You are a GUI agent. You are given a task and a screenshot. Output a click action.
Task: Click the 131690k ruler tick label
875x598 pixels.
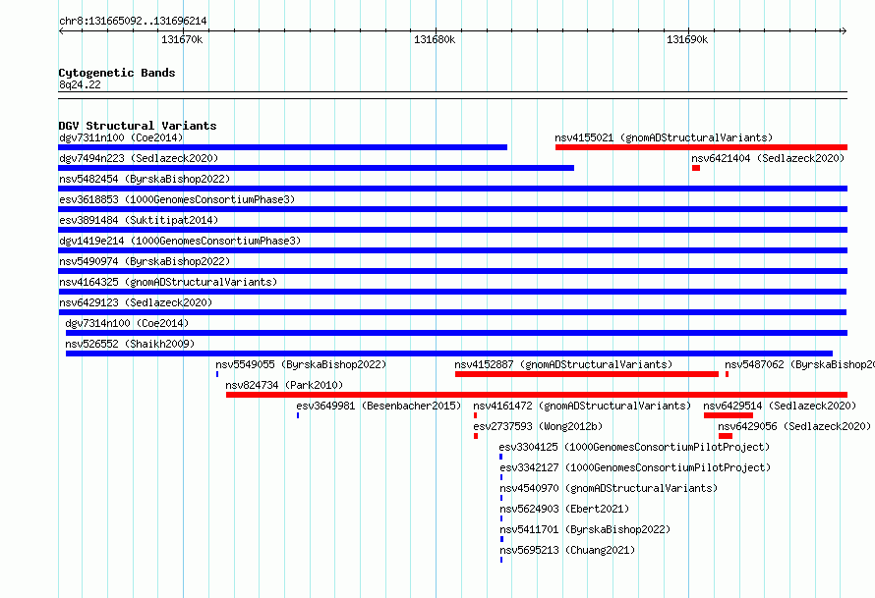687,39
